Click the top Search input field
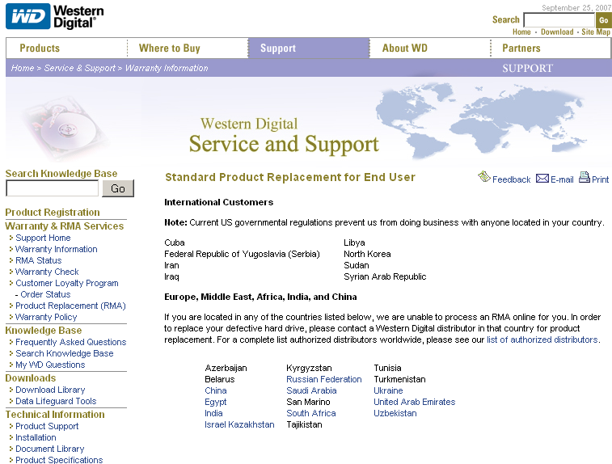 pos(559,20)
